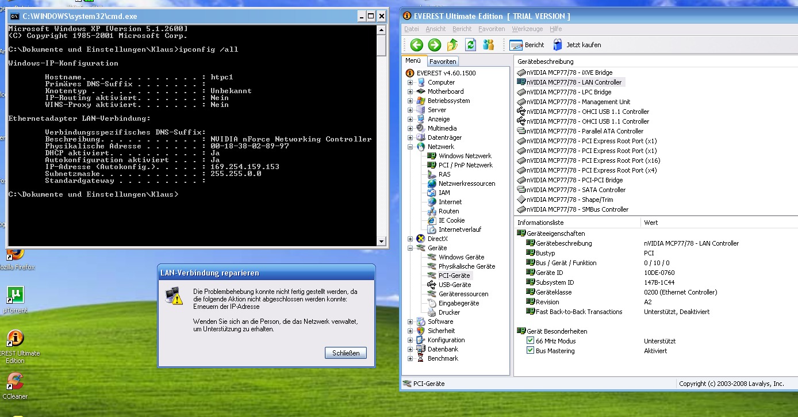Click the green Back arrow in EVEREST toolbar
The image size is (798, 417).
pyautogui.click(x=417, y=45)
